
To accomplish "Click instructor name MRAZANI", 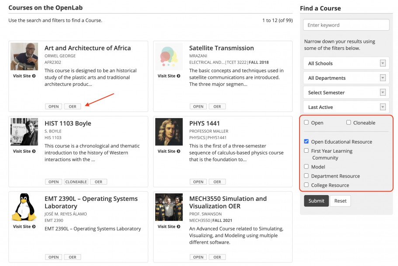I will point(198,56).
